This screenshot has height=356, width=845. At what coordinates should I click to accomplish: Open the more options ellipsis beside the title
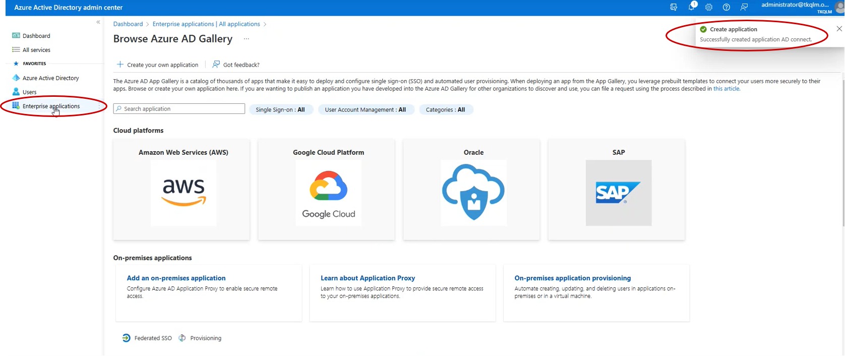[x=246, y=39]
